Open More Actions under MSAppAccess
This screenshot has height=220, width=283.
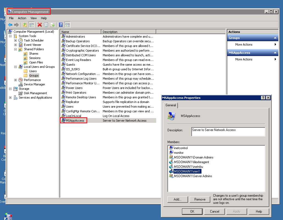pyautogui.click(x=253, y=59)
